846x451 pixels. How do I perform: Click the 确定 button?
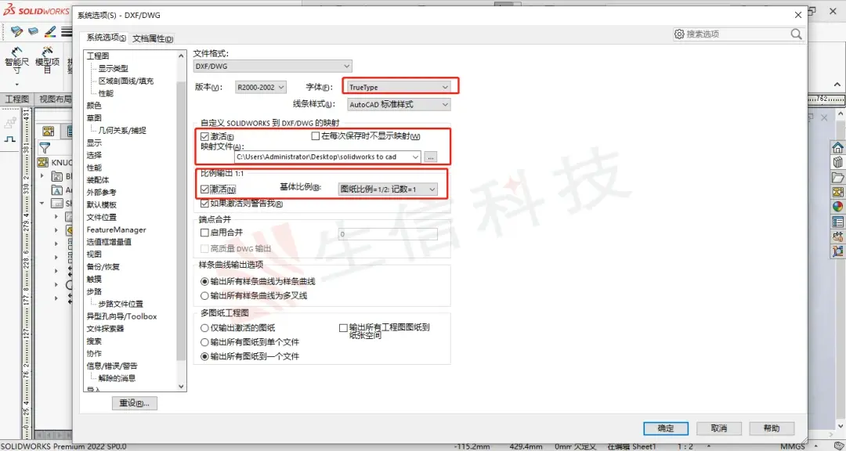tap(666, 428)
